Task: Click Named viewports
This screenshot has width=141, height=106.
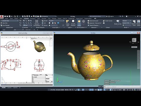Action: [x=45, y=21]
